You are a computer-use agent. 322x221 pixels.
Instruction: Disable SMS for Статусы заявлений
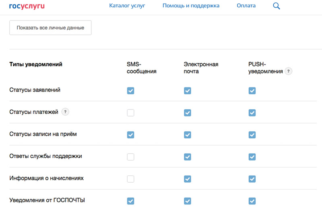130,91
